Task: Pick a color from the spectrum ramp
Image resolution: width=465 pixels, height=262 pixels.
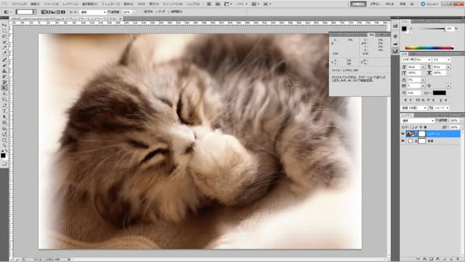Action: [429, 48]
